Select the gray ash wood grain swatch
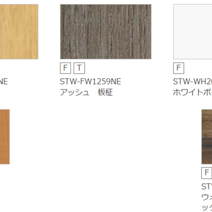 click(x=105, y=32)
